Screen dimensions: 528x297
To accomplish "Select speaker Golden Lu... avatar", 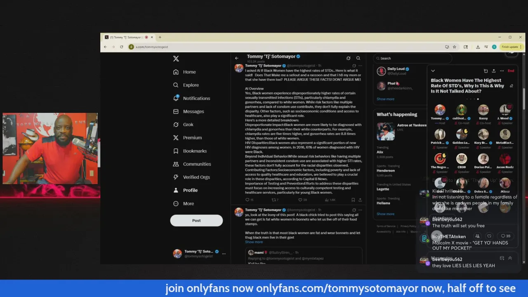I will pos(461,134).
